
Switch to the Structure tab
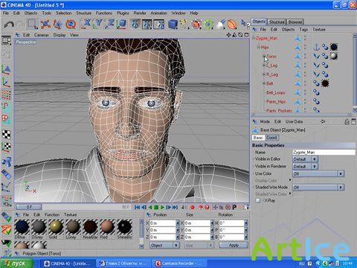coord(277,22)
